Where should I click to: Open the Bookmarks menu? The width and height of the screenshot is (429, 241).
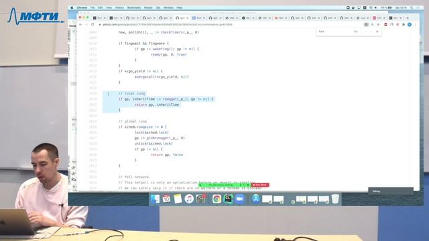[x=134, y=7]
